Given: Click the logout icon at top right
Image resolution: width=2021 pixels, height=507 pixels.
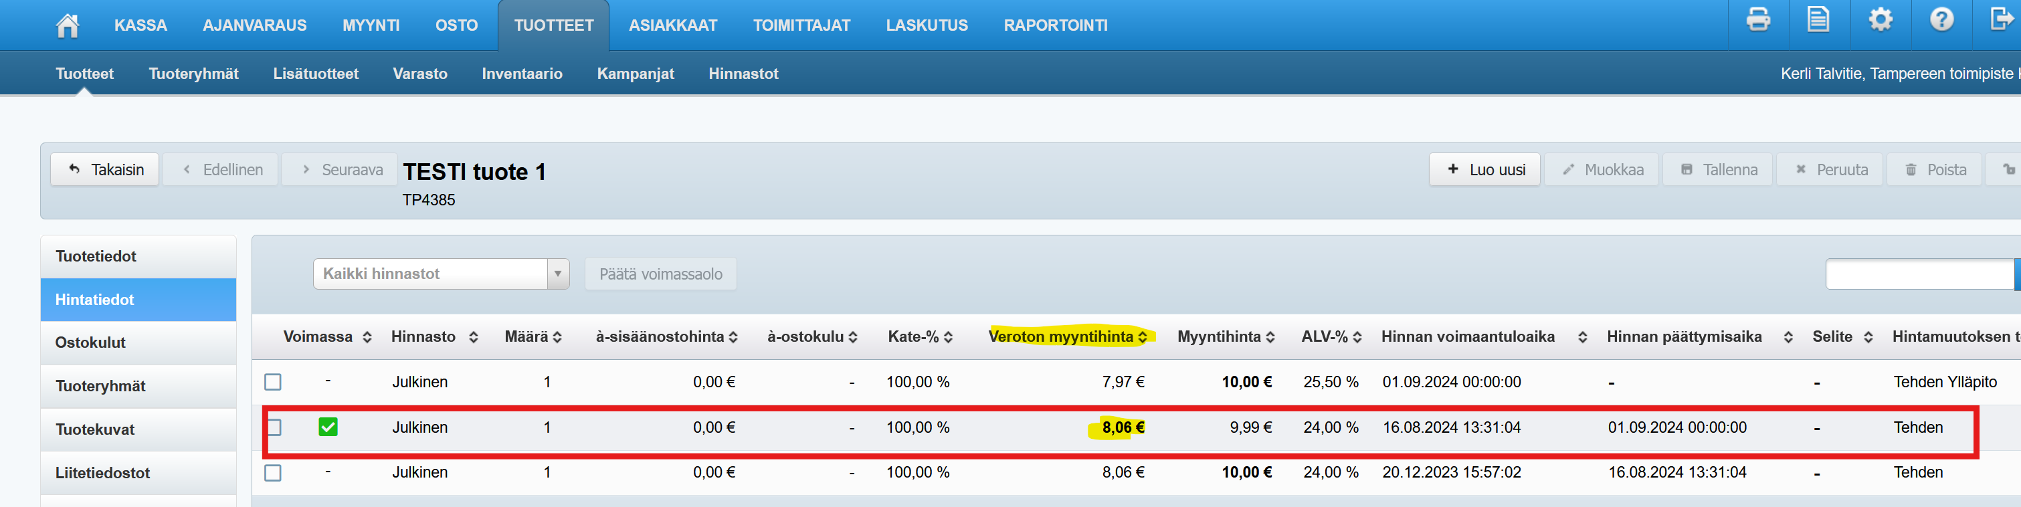Looking at the screenshot, I should 2001,19.
